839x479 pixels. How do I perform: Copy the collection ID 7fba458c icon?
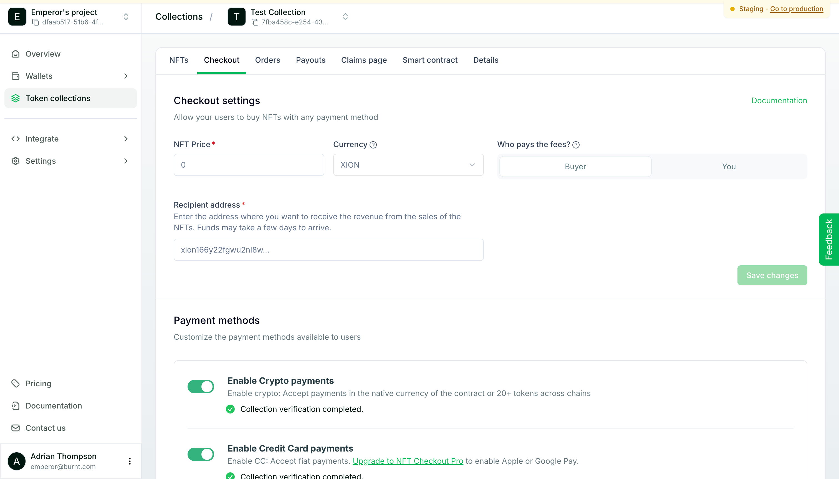(x=255, y=22)
